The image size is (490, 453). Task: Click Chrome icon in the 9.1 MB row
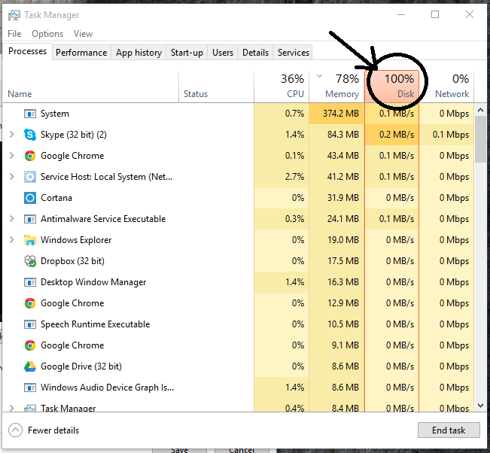[x=30, y=345]
